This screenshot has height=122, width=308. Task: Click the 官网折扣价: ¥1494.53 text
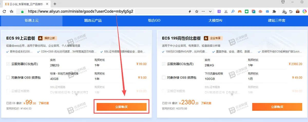pos(19,109)
